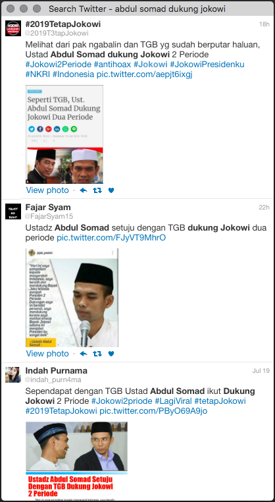Open the TGB Abdul Somad article thumbnail

coord(64,134)
